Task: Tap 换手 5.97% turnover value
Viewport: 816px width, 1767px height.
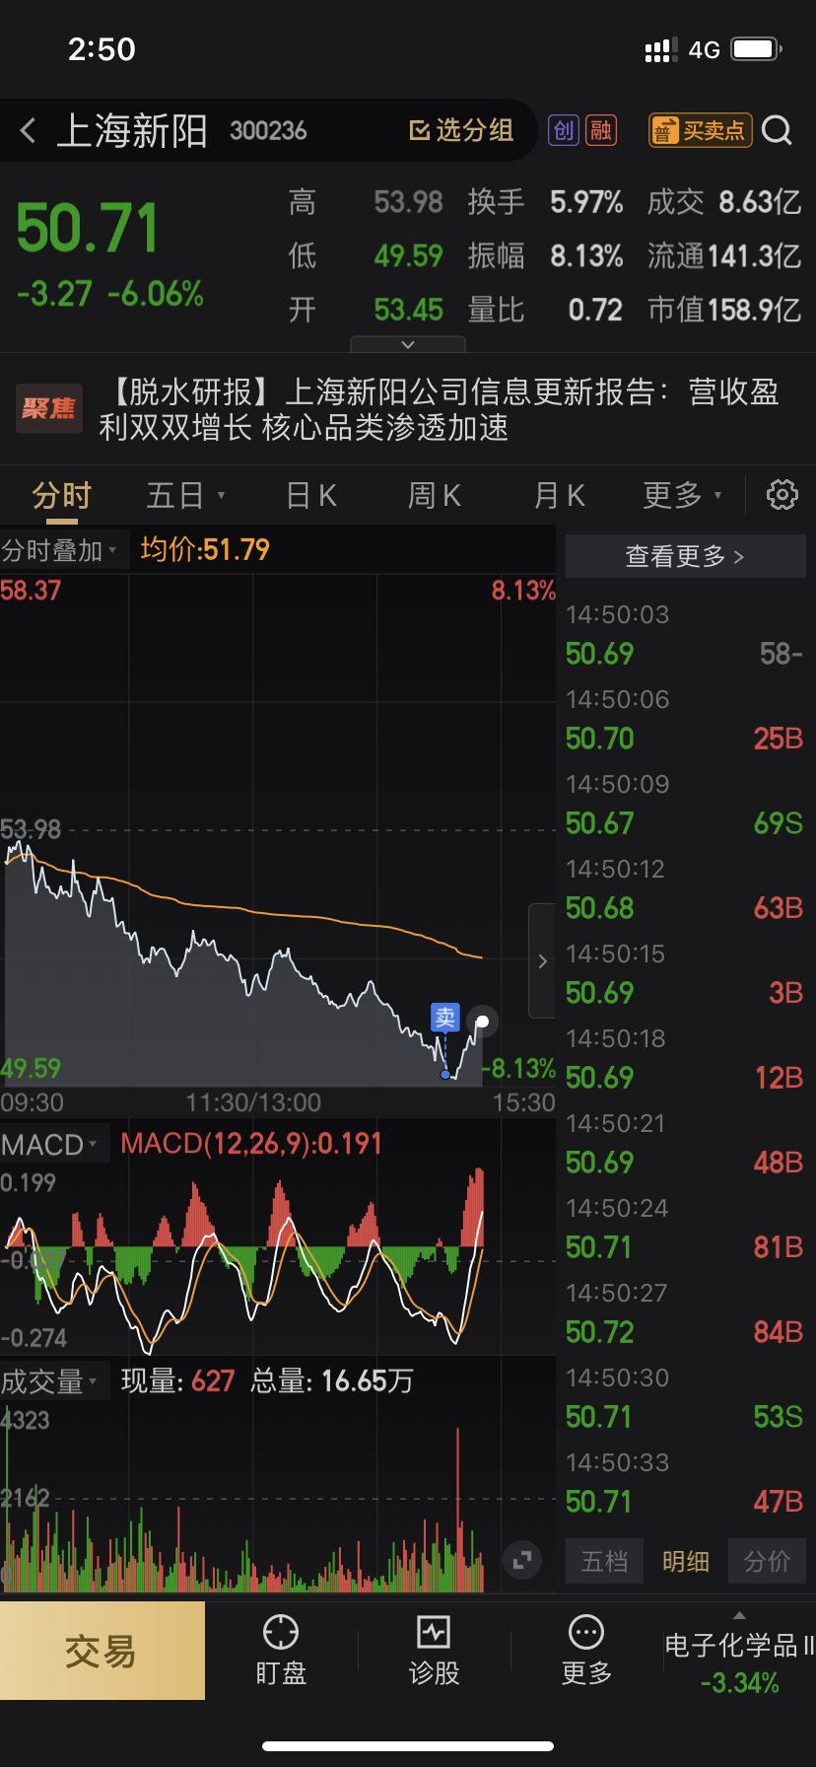Action: [546, 202]
